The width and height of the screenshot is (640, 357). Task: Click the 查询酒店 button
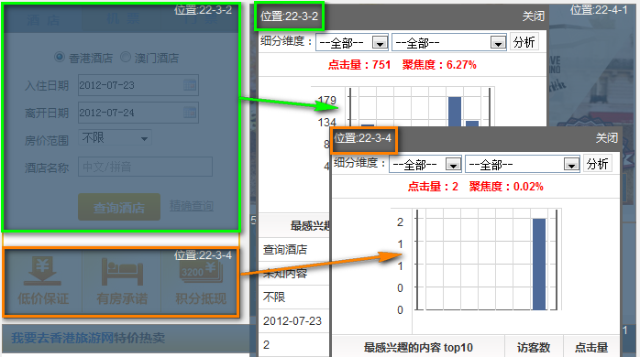[119, 208]
